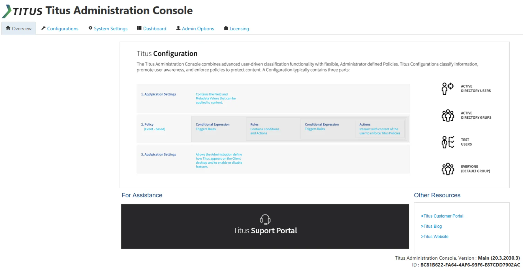Click the headset icon on support banner
The image size is (523, 271).
tap(265, 219)
